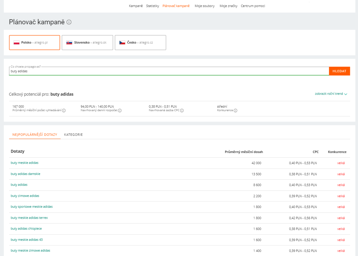Click info icon beside Konkurence summary label
Viewport: 358px width, 256px height.
point(235,111)
